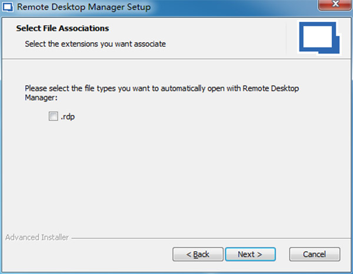This screenshot has width=353, height=274.
Task: Click empty footer area left of Back button
Action: pos(88,254)
